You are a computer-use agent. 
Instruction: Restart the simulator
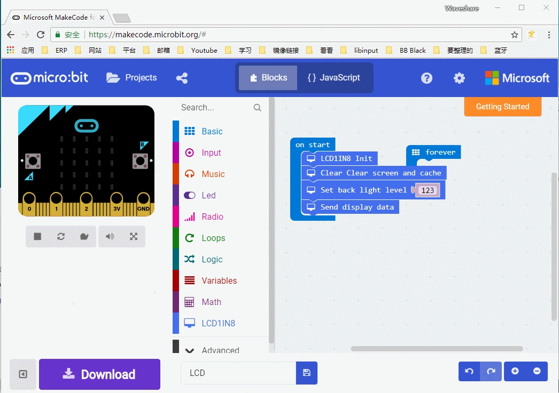click(61, 237)
